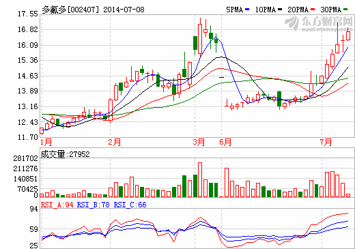The width and height of the screenshot is (355, 249).
Task: Click the 25 RSI axis label
Action: click(x=34, y=246)
